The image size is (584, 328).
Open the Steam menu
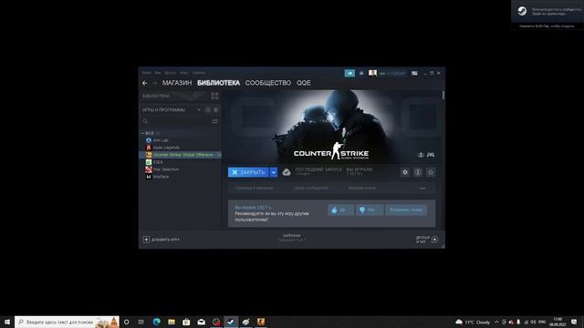coord(146,73)
